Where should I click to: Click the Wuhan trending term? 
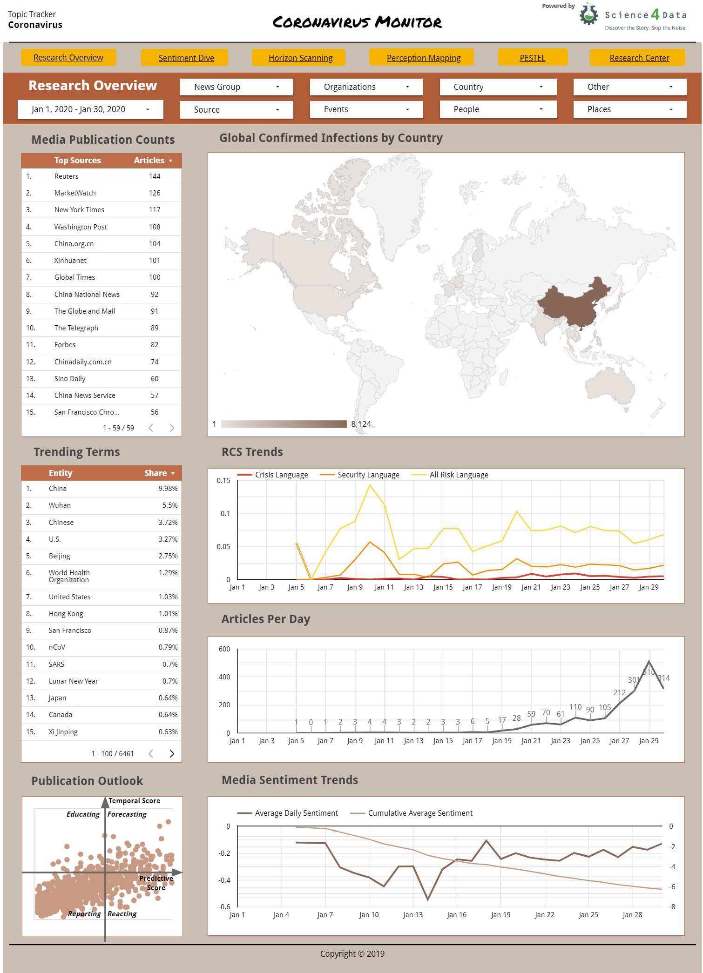click(x=101, y=505)
